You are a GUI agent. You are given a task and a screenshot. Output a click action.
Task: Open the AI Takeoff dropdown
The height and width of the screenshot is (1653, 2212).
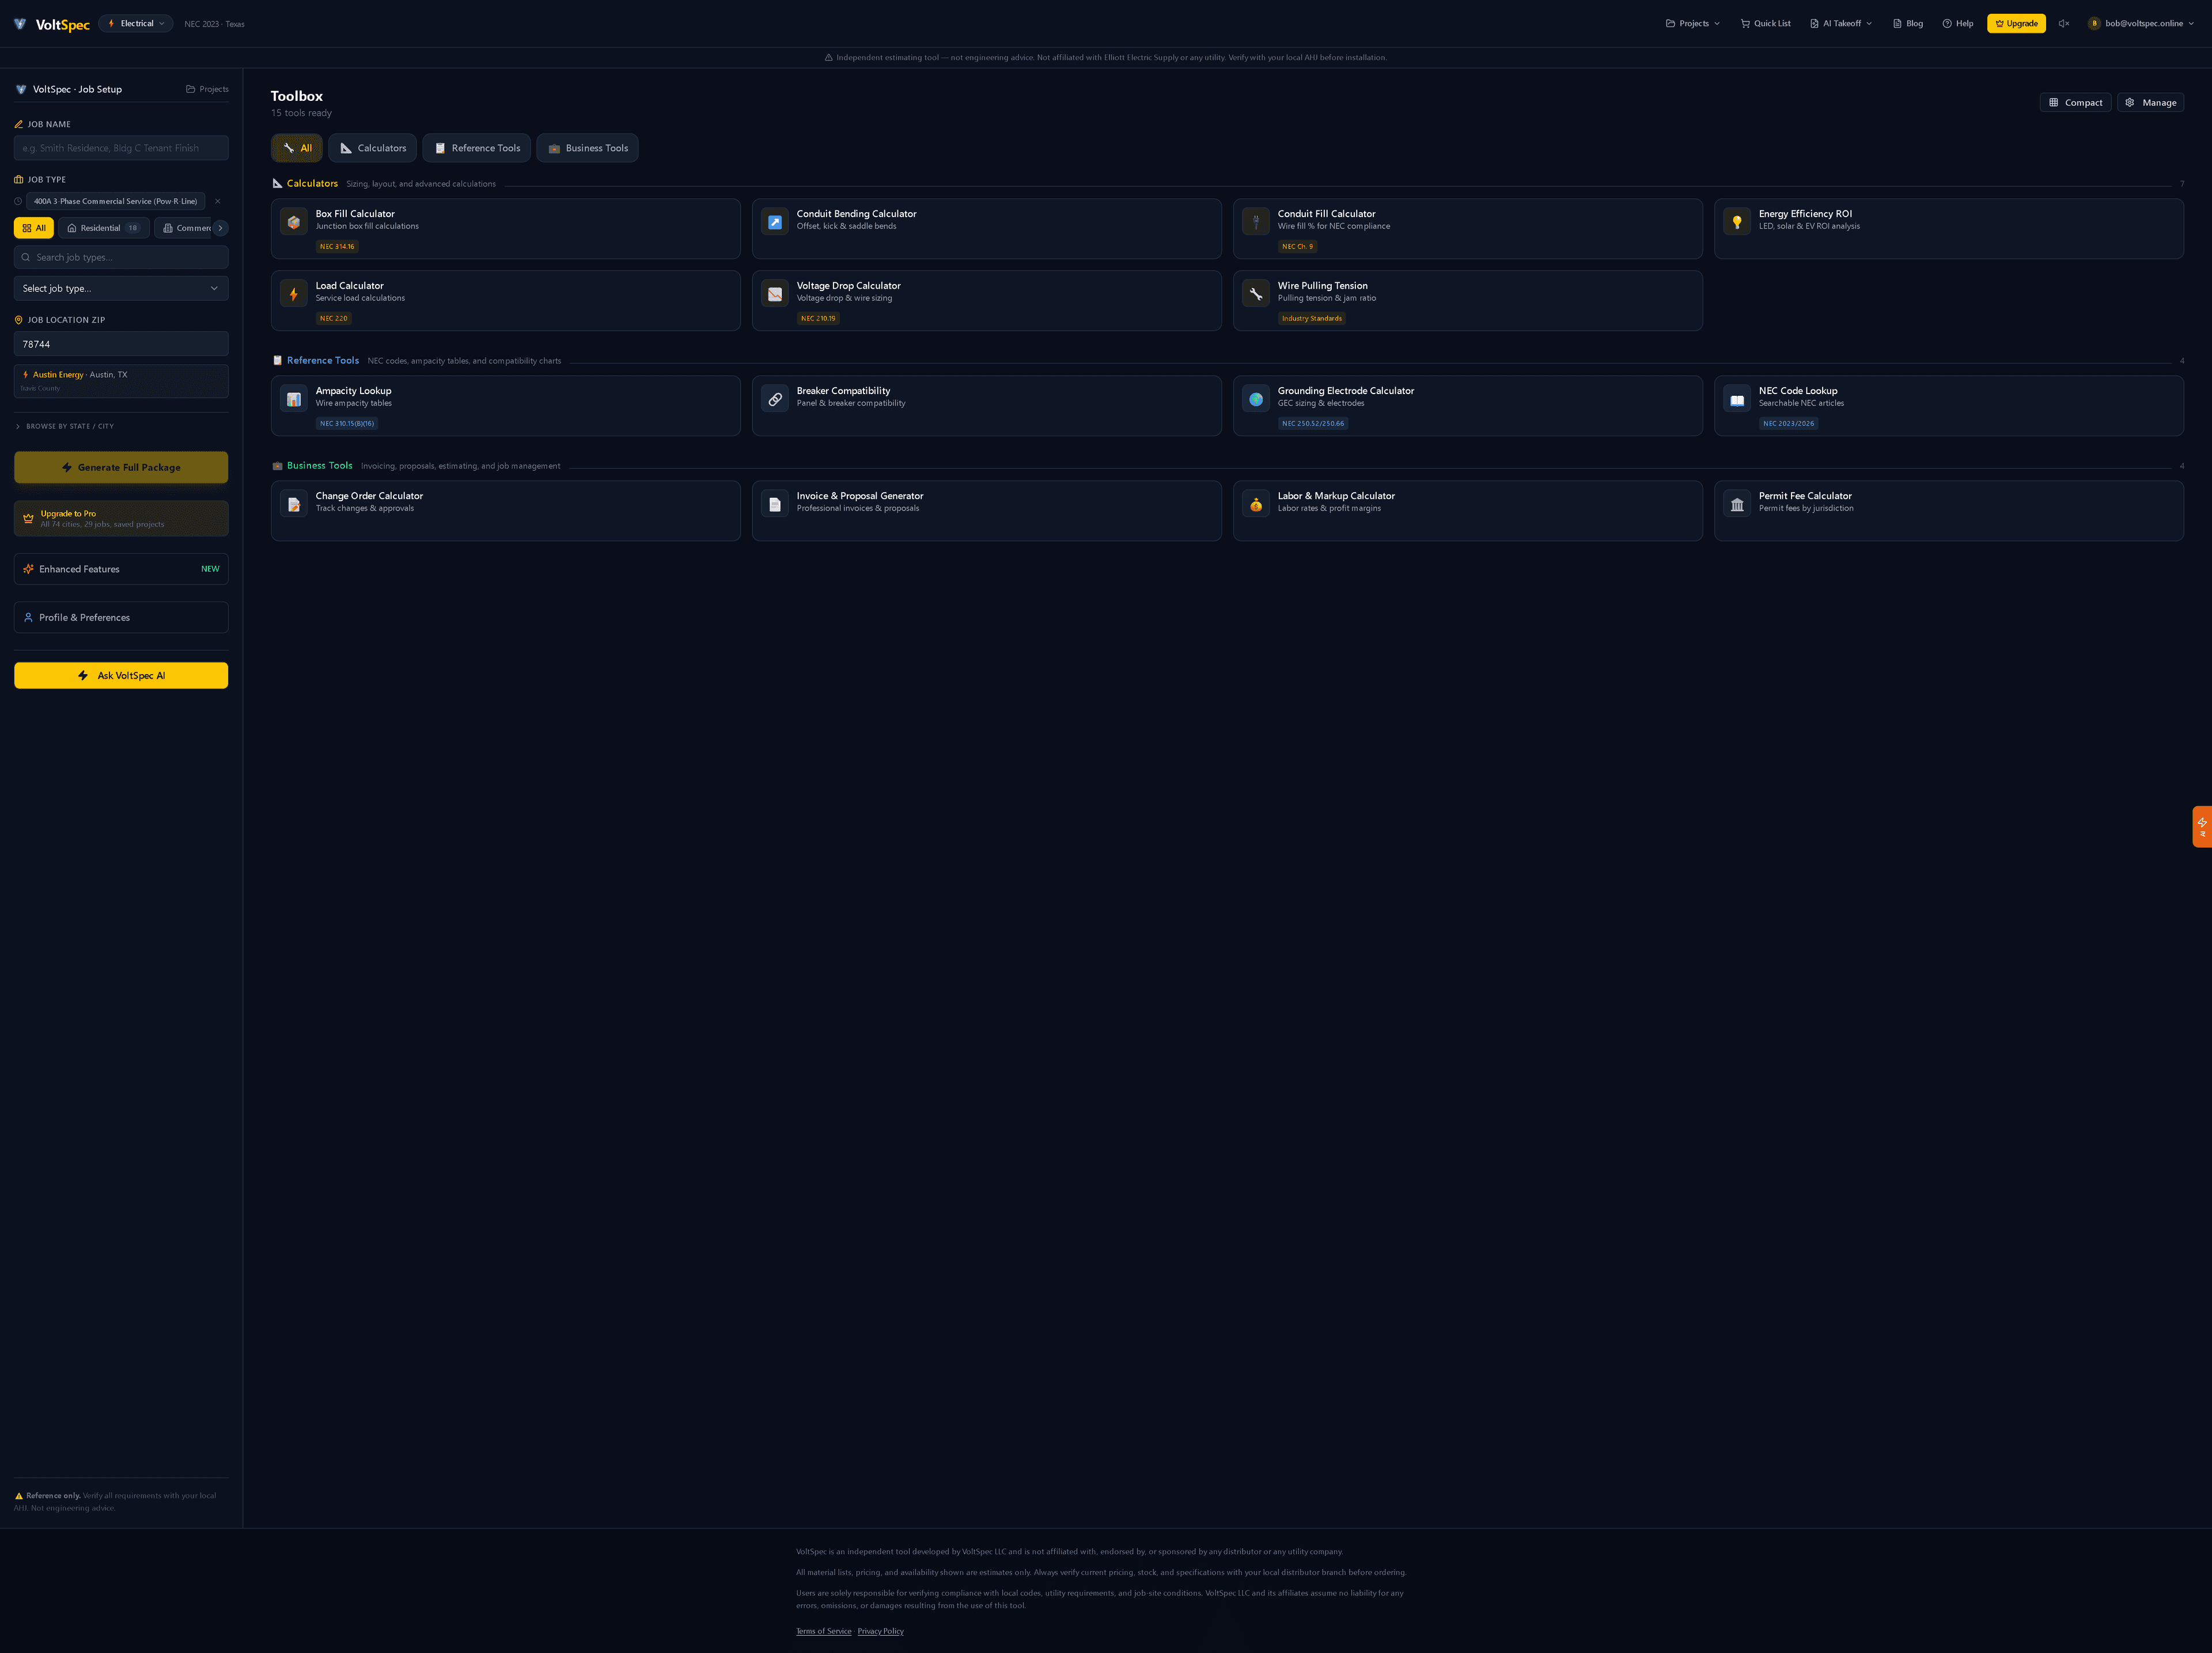coord(1841,24)
